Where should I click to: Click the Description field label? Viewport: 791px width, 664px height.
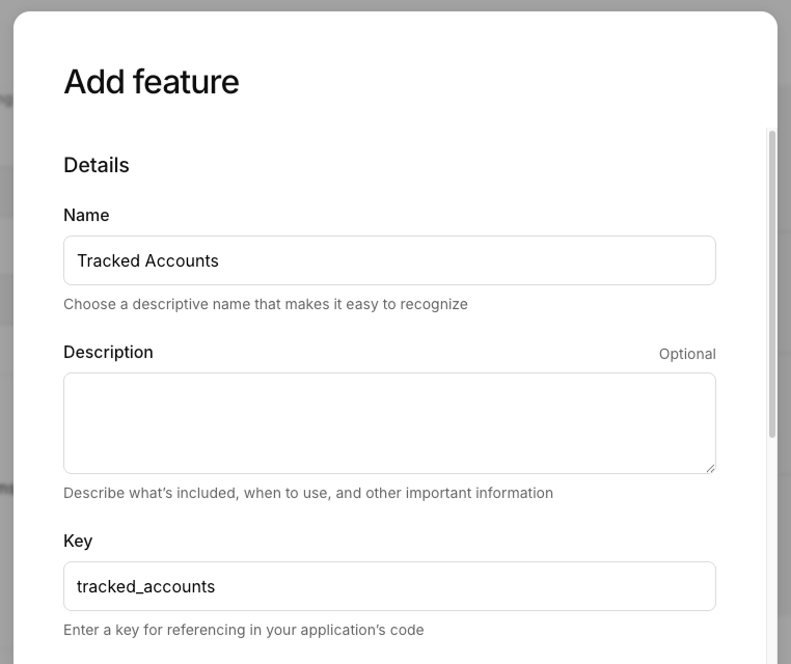coord(109,352)
